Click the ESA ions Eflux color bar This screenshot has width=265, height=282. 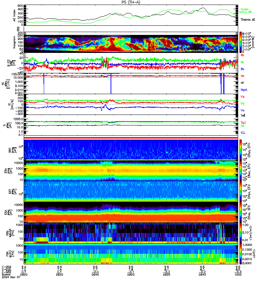[241, 171]
